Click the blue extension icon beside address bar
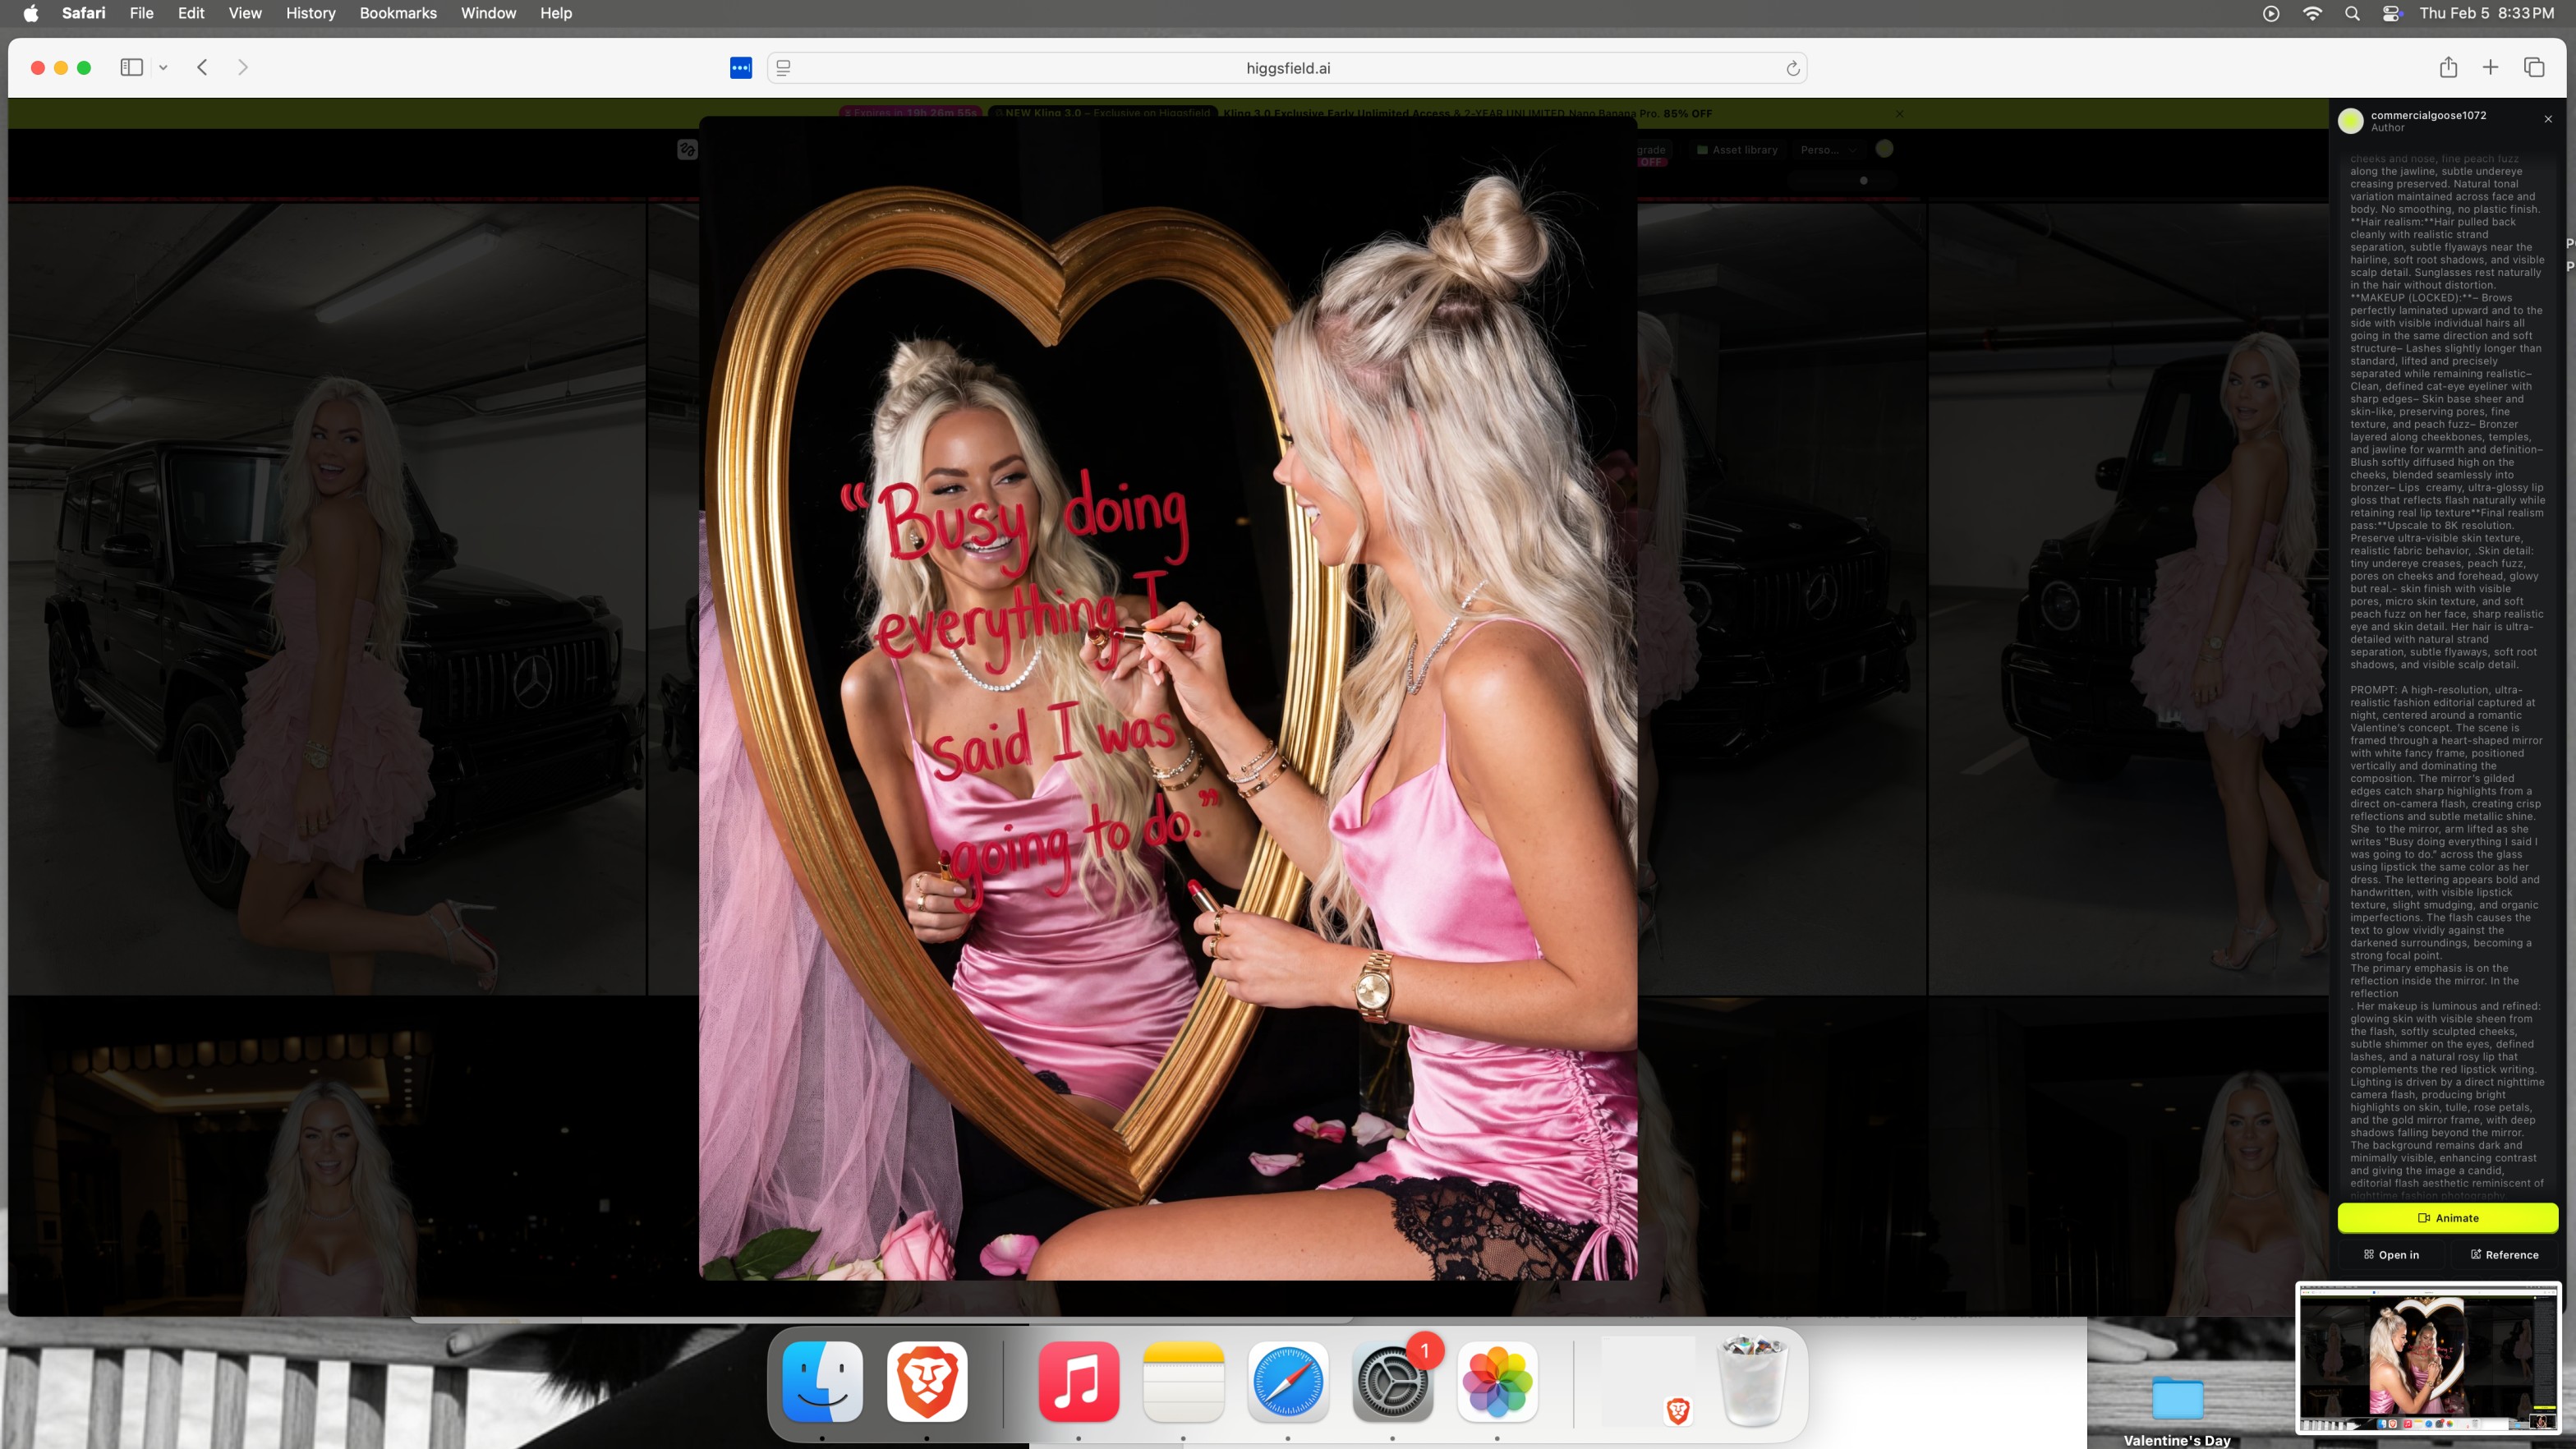The image size is (2576, 1449). (x=740, y=68)
